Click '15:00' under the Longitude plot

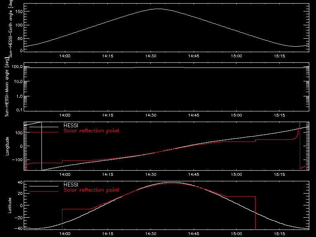pyautogui.click(x=237, y=175)
